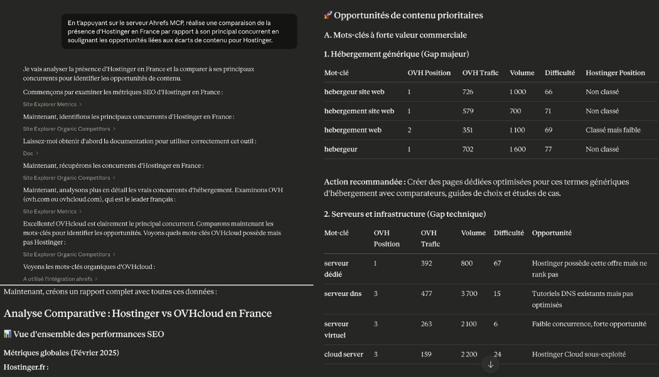This screenshot has width=659, height=377.
Task: Expand the 'A utilisé l'intégration ahrefs' details
Action: pos(60,278)
